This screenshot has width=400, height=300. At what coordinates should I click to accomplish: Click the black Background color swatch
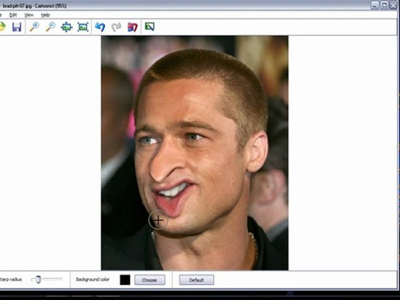click(x=125, y=280)
